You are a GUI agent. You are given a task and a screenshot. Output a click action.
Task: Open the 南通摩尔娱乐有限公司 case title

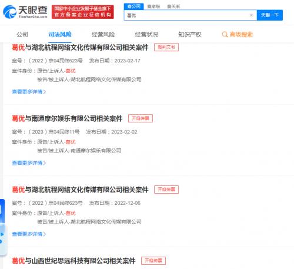point(67,118)
